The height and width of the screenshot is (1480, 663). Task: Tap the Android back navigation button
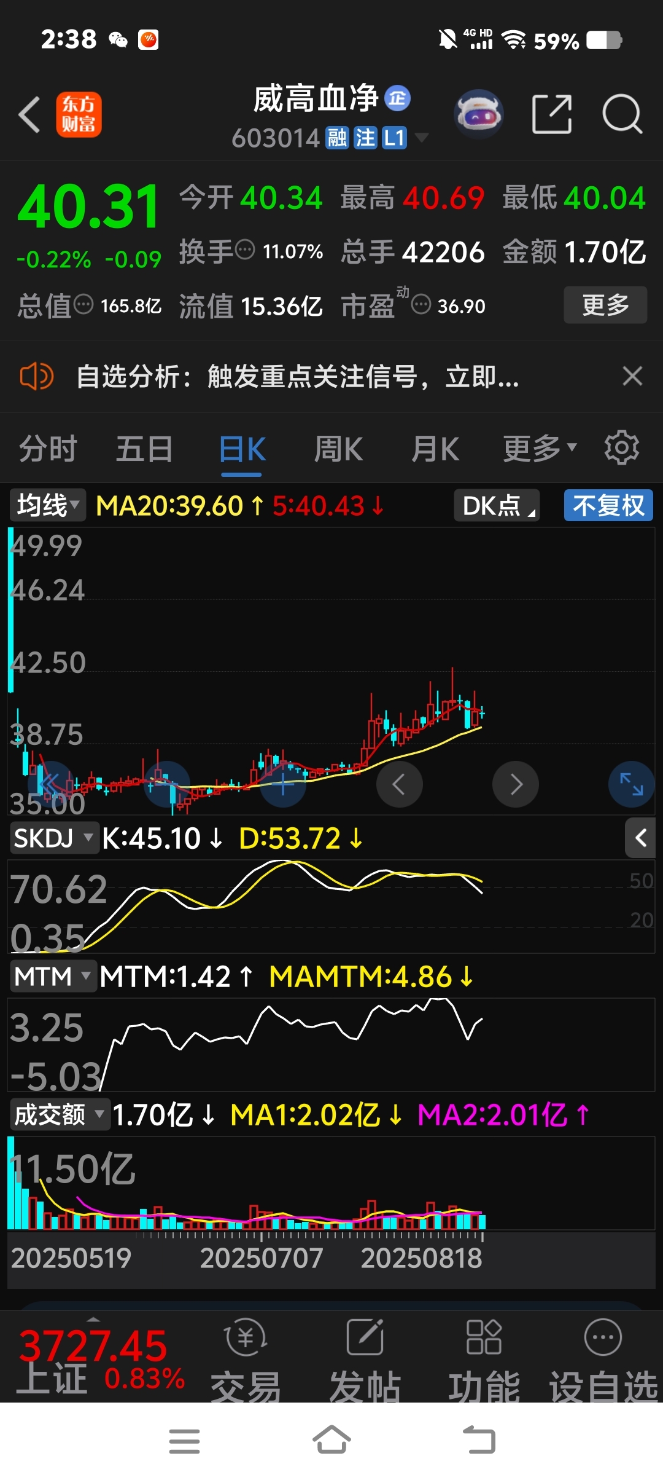click(x=479, y=1440)
